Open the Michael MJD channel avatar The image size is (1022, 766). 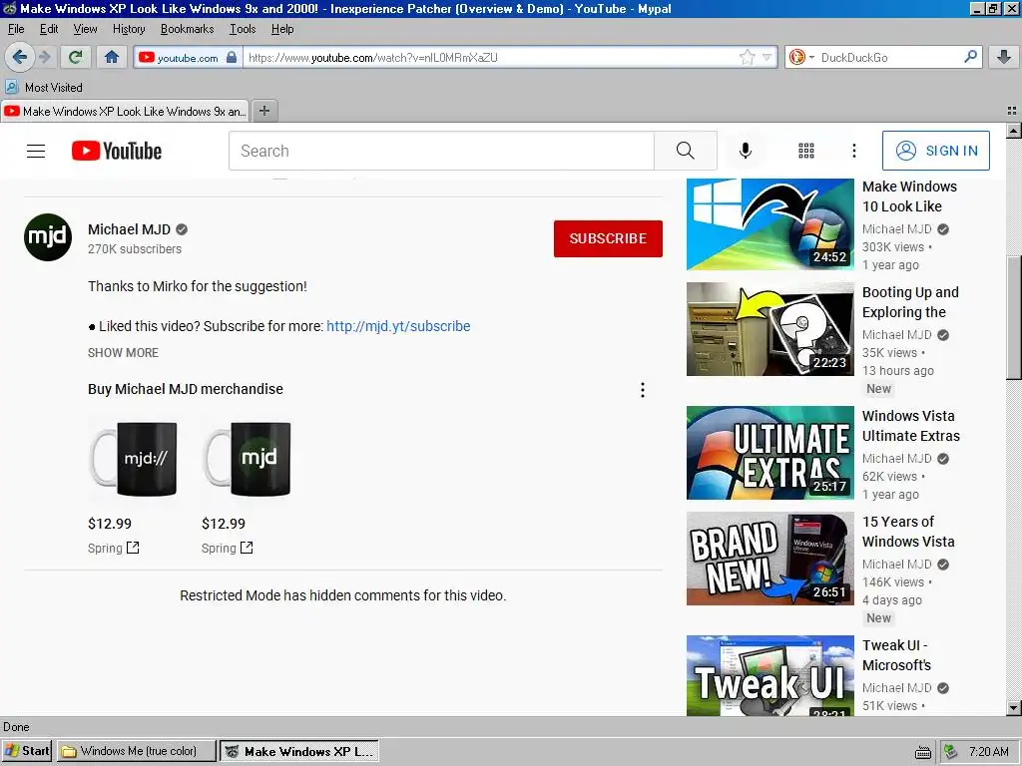point(48,237)
